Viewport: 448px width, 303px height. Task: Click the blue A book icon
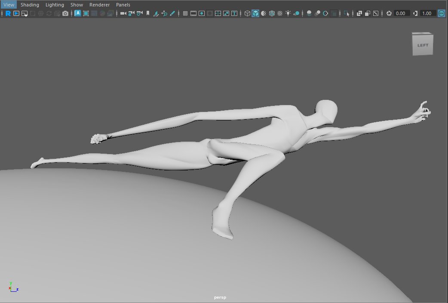tap(77, 13)
